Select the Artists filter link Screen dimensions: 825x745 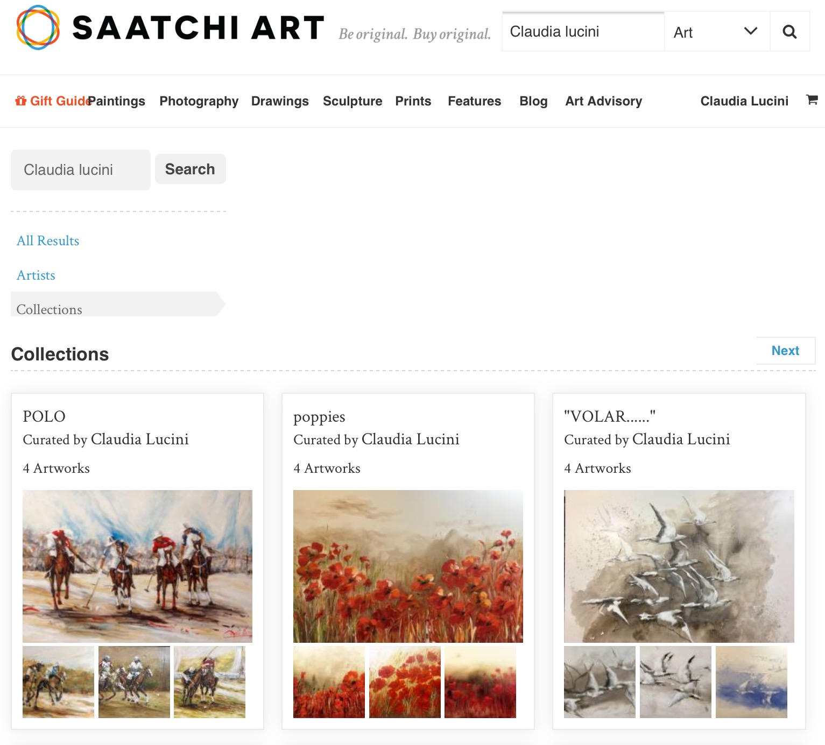(36, 275)
